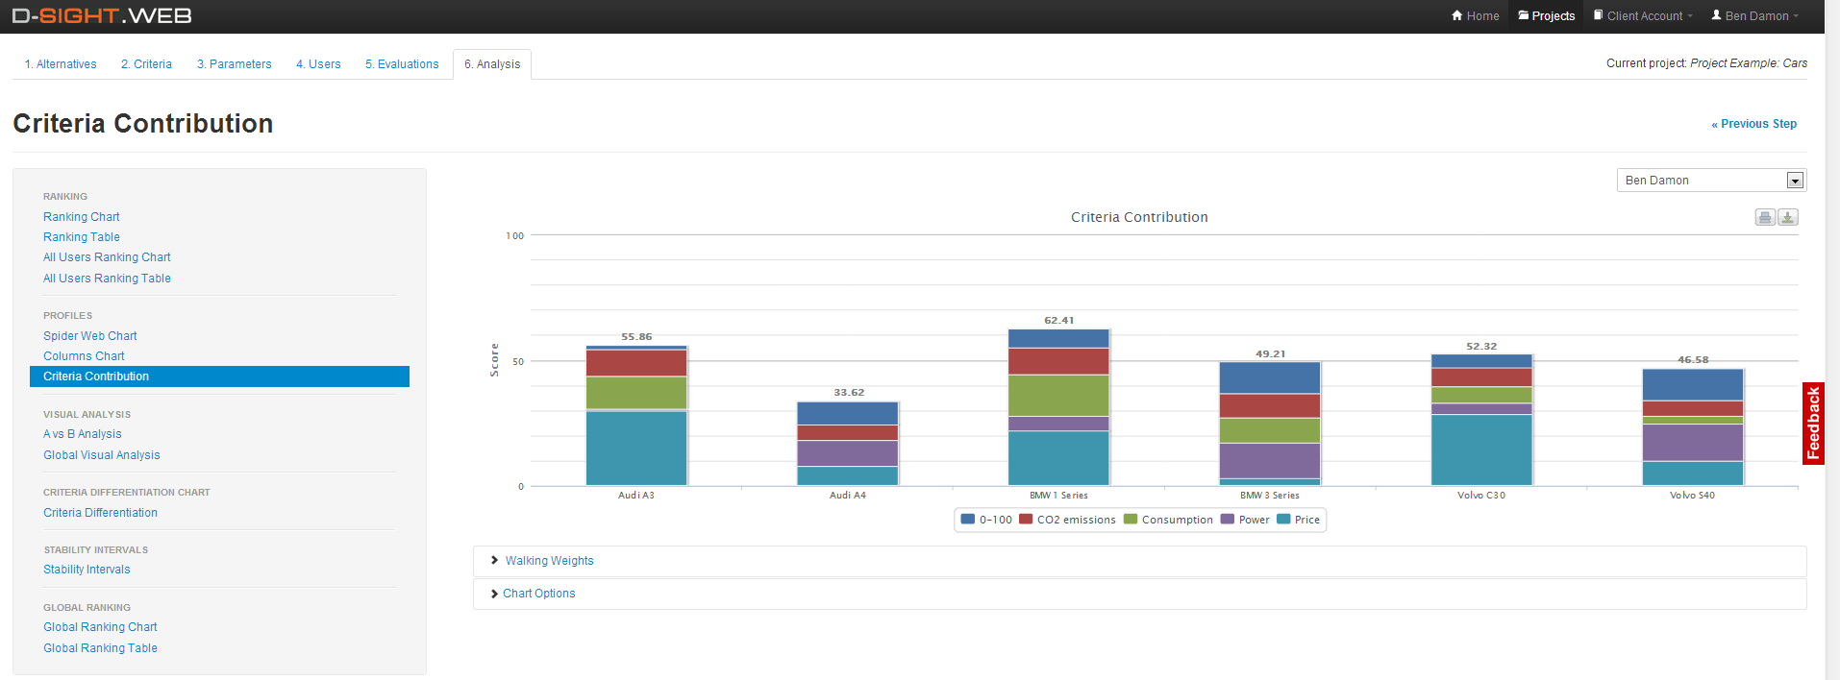Switch to the 2. Criteria tab
The height and width of the screenshot is (680, 1840).
(146, 64)
